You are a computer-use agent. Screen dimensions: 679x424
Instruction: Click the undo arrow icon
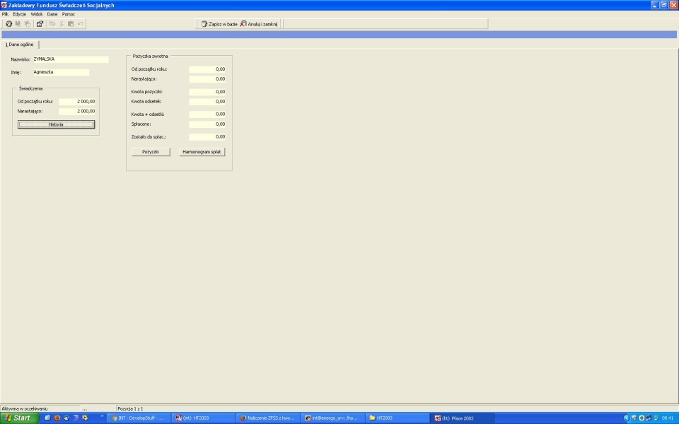(81, 24)
